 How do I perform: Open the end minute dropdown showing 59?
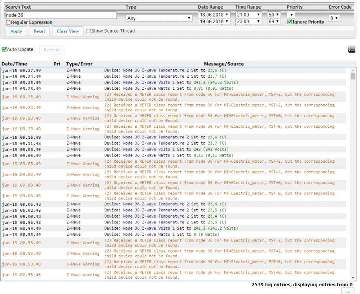[x=274, y=22]
